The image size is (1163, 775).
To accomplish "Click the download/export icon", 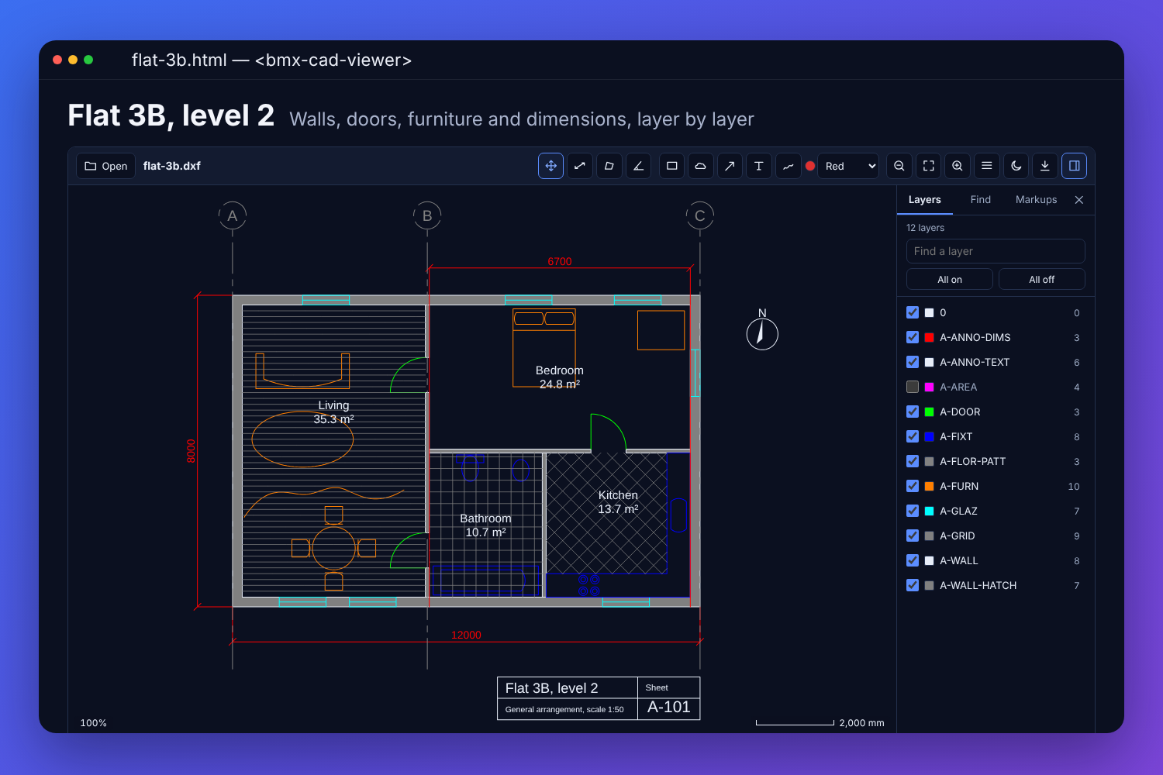I will (x=1045, y=166).
